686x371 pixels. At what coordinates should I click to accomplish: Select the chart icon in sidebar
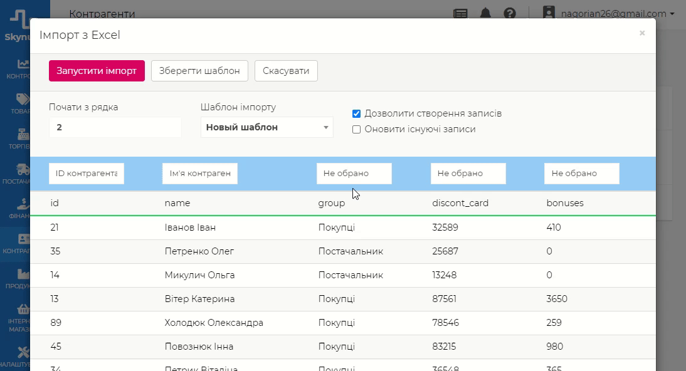pyautogui.click(x=23, y=64)
